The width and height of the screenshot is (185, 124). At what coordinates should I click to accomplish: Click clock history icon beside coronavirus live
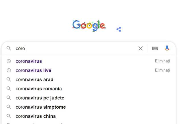pos(9,70)
